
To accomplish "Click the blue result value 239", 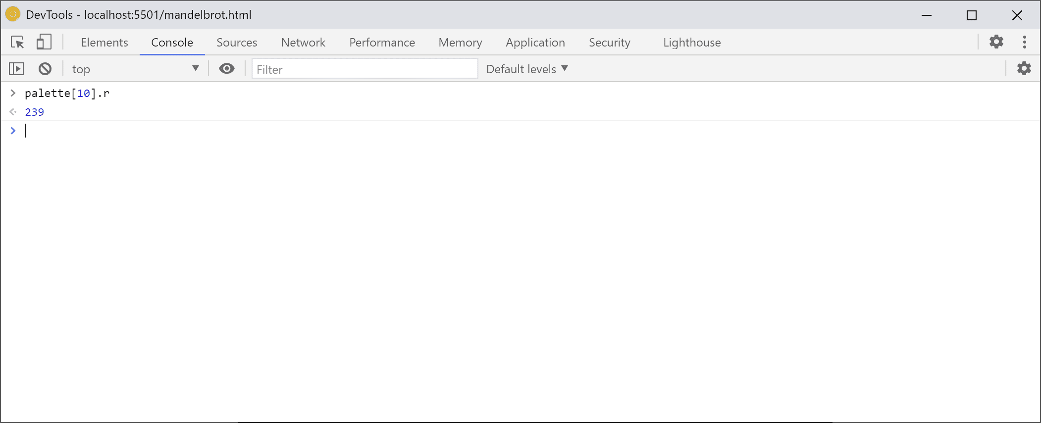I will [x=35, y=112].
